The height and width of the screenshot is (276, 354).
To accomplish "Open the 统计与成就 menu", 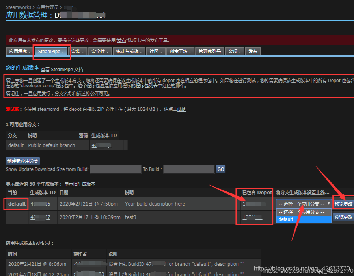I will 129,52.
